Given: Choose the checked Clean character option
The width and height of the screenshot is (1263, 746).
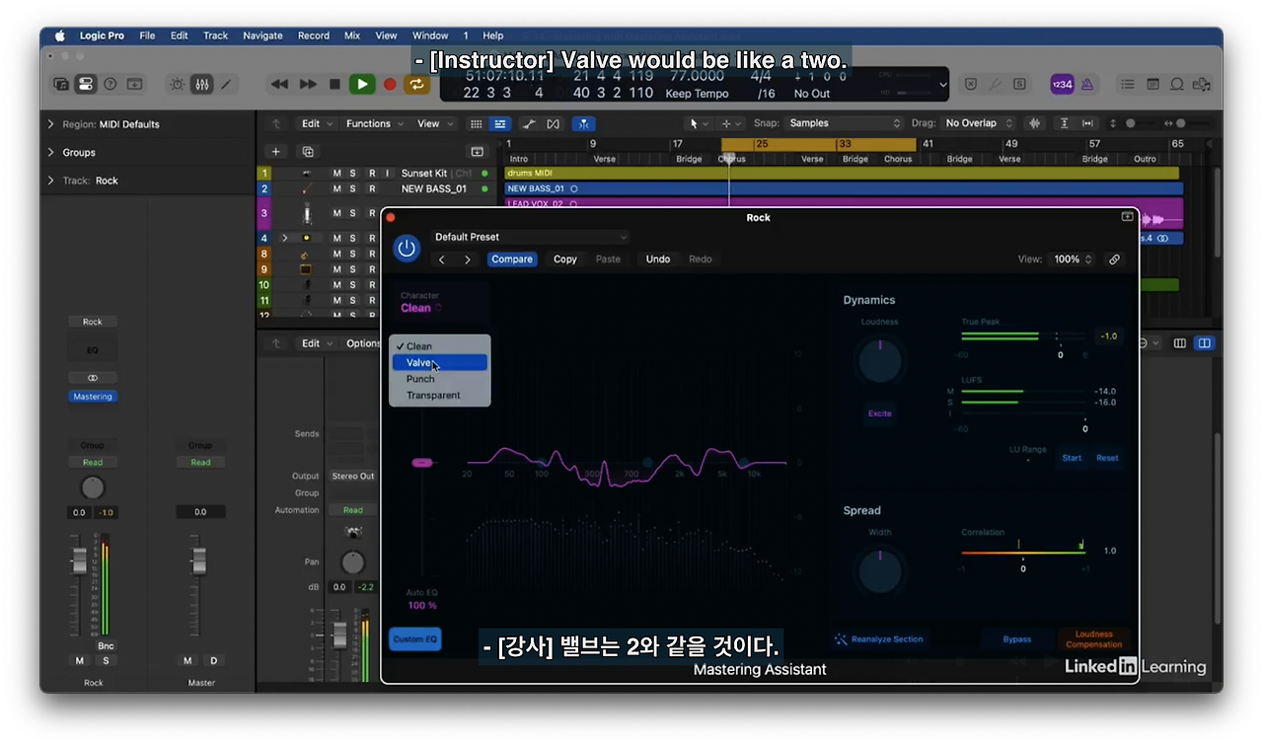Looking at the screenshot, I should [x=439, y=346].
